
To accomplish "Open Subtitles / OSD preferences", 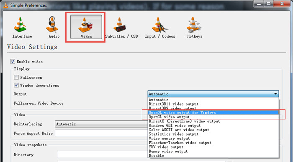I will (x=121, y=27).
